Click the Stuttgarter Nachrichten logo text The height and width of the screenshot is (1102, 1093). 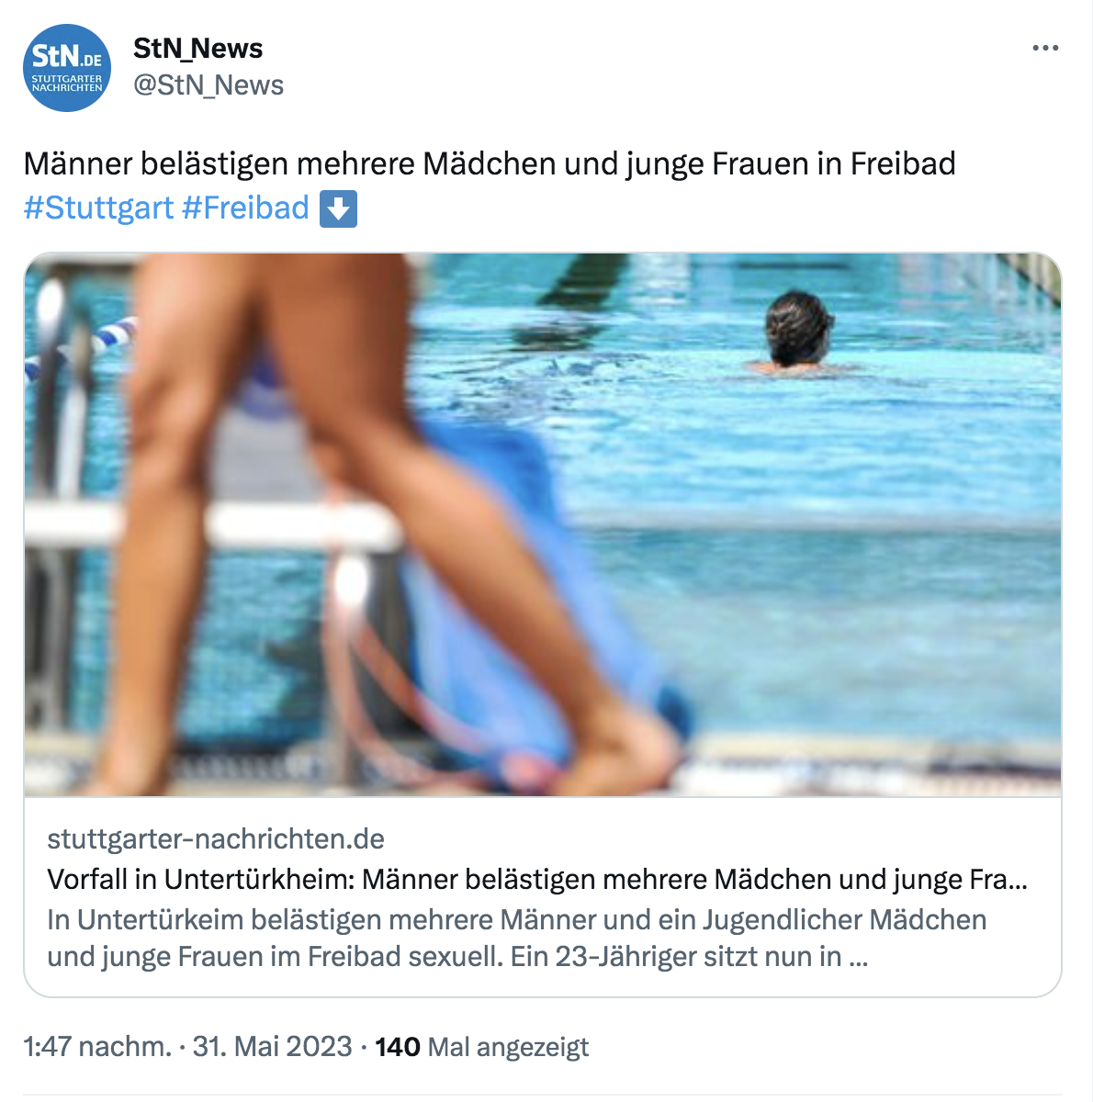67,83
